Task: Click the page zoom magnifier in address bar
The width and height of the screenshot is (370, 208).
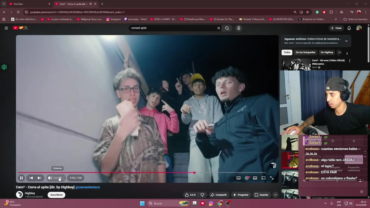Action: pyautogui.click(x=295, y=12)
